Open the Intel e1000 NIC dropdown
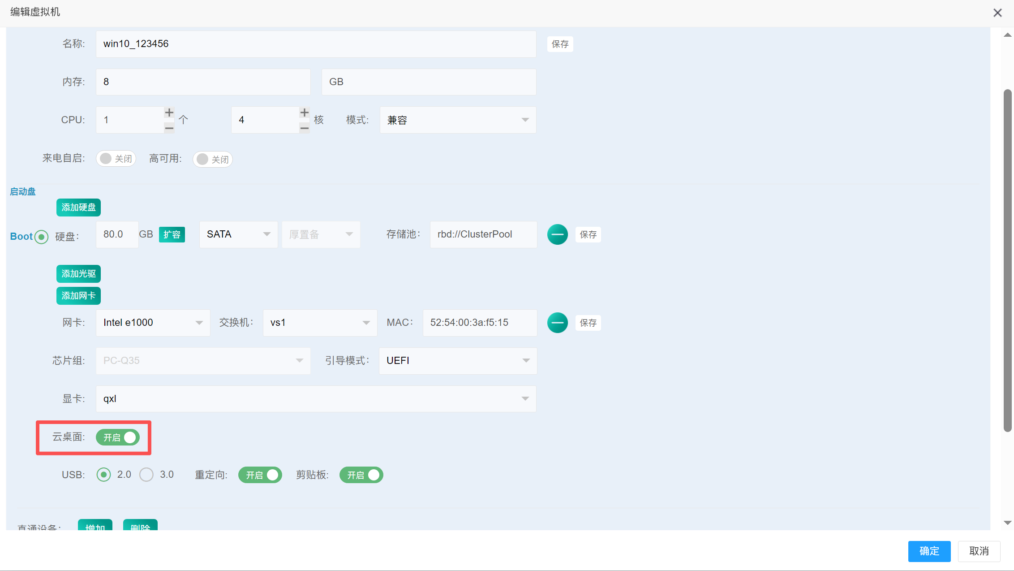This screenshot has width=1014, height=571. (x=153, y=323)
